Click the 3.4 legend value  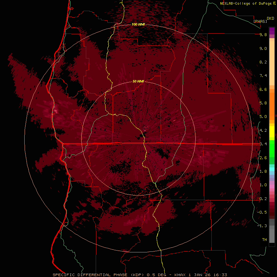tap(263, 144)
